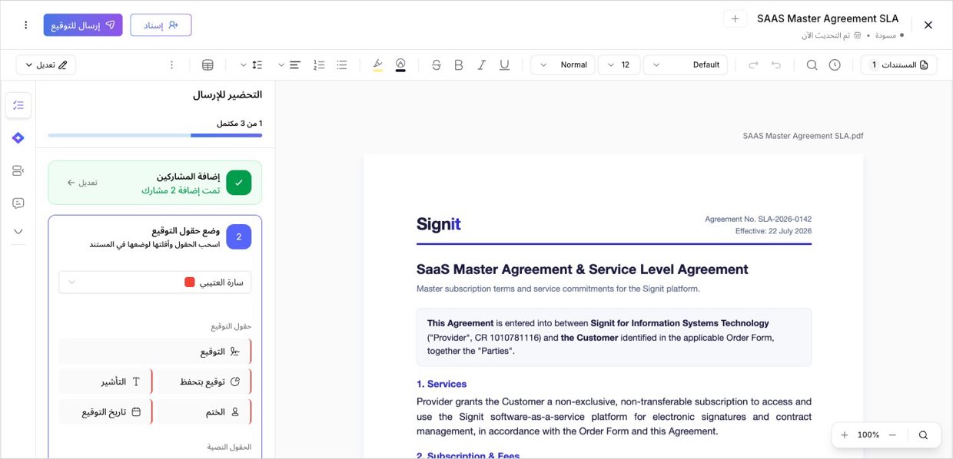Open the line spacing dropdown

[251, 65]
